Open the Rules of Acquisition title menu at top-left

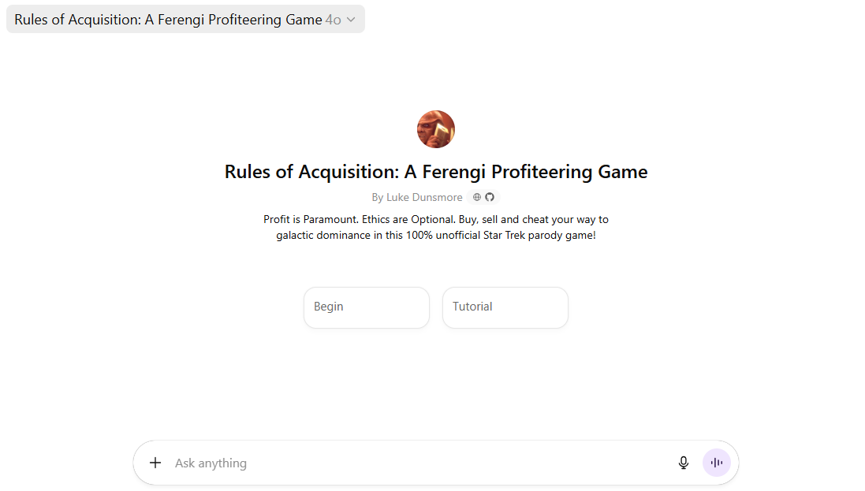click(168, 20)
